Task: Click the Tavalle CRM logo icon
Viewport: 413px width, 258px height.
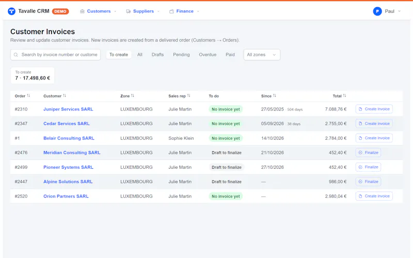Action: point(11,11)
